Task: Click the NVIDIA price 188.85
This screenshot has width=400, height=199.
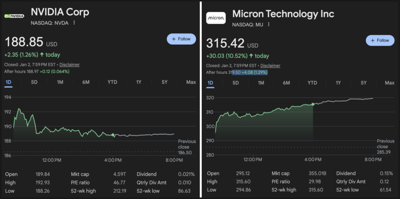Action: 24,42
